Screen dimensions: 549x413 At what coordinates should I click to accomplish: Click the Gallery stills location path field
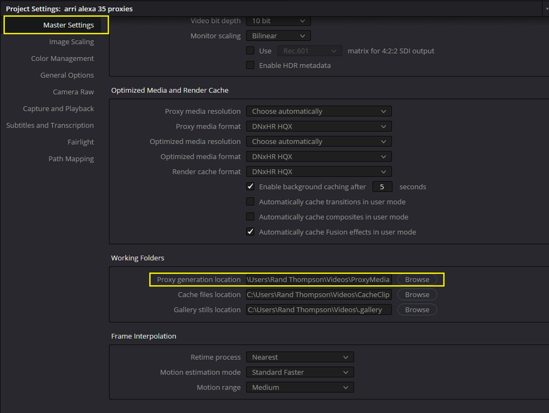(x=319, y=310)
